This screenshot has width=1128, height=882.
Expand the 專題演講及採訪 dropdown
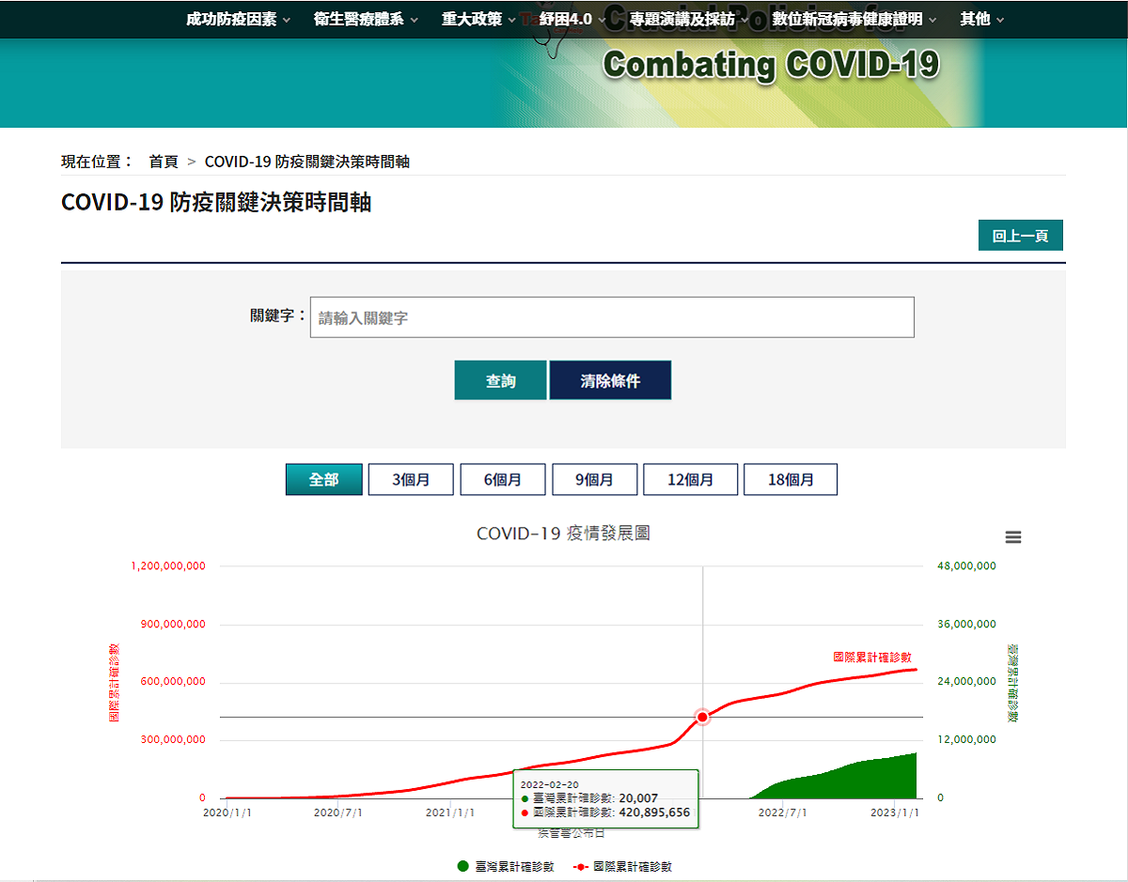pyautogui.click(x=690, y=19)
